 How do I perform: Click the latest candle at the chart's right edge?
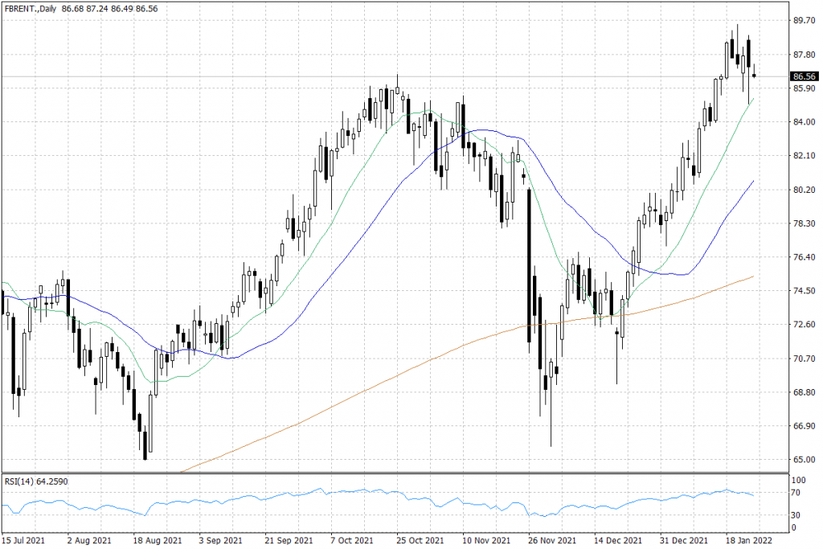pos(754,76)
